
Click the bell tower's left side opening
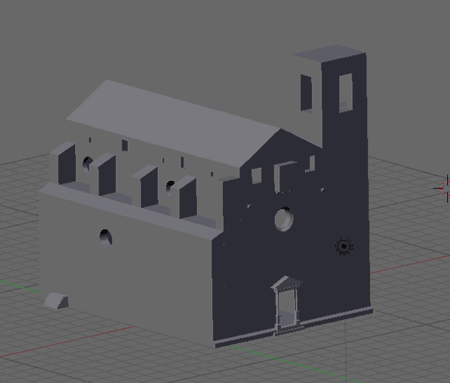[306, 92]
